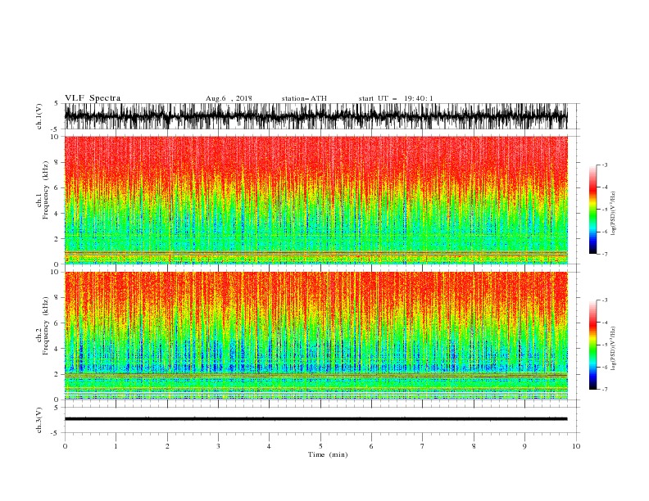Click the ch.1 spectrogram "8" kHz tick label
The height and width of the screenshot is (501, 649).
[x=57, y=162]
